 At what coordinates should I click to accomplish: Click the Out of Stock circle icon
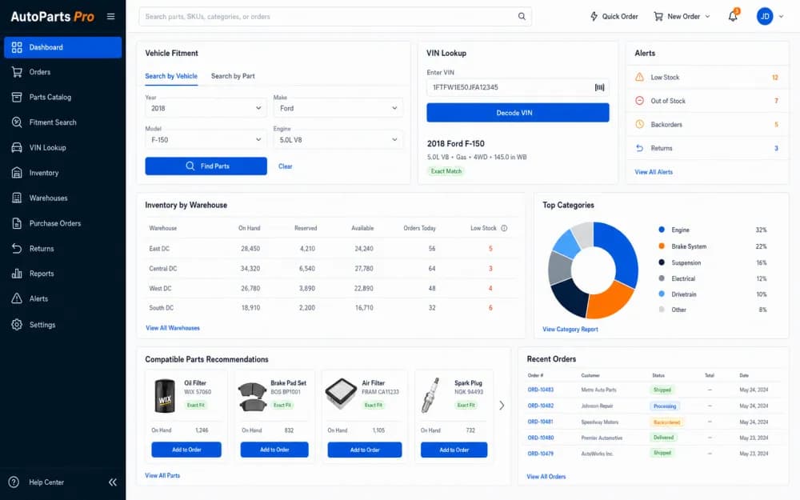pos(639,101)
